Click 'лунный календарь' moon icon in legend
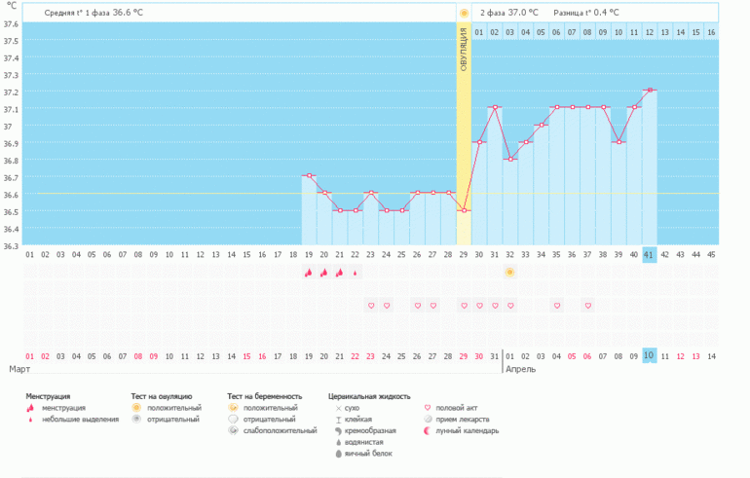Image resolution: width=750 pixels, height=478 pixels. tap(427, 431)
